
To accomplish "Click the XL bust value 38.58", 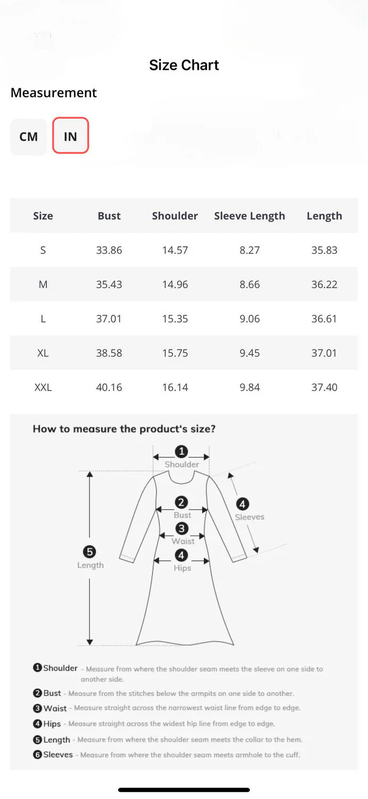I will (x=109, y=353).
